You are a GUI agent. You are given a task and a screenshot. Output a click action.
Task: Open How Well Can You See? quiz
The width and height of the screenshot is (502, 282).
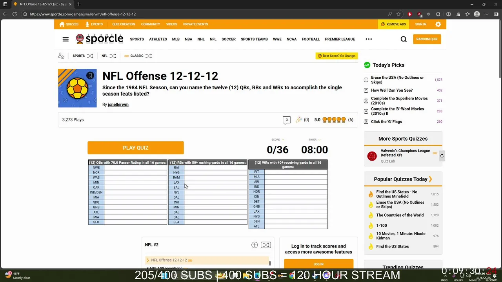(x=392, y=90)
